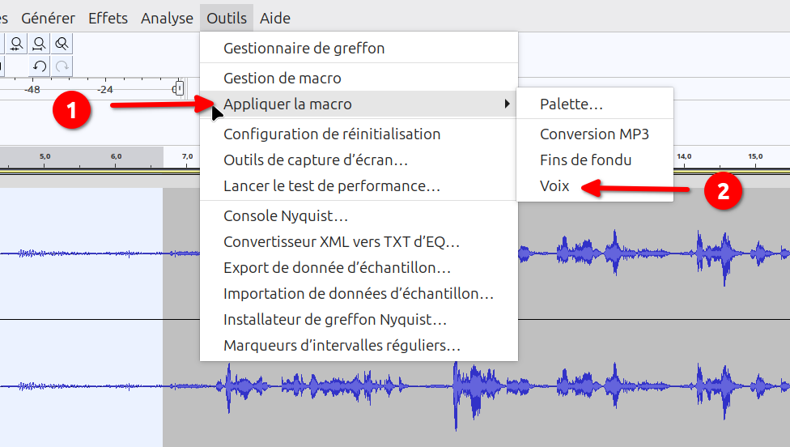Screen dimensions: 790x447
Task: Open the Outils menu
Action: (x=226, y=18)
